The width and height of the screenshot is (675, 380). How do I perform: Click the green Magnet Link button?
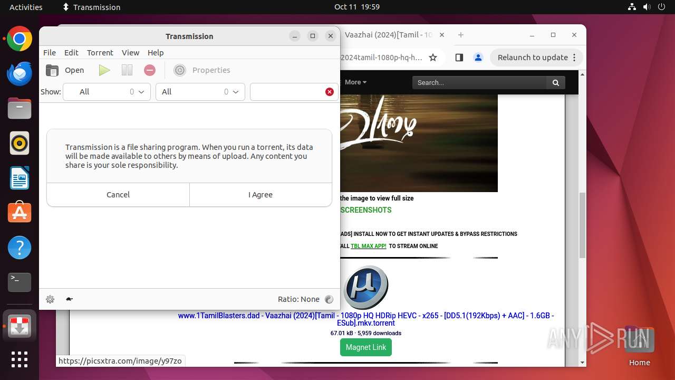point(366,347)
